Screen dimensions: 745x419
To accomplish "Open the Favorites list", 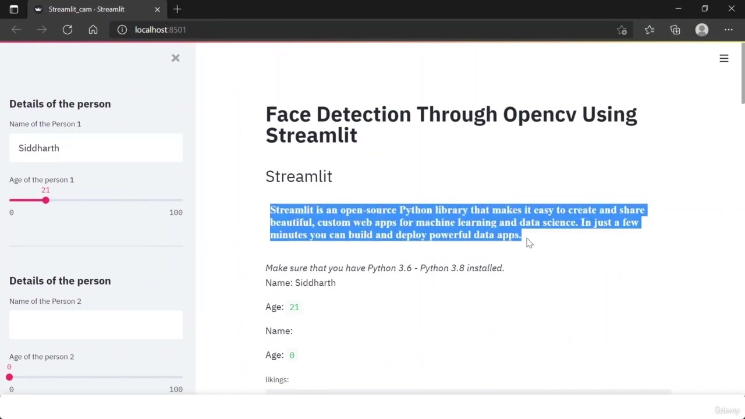I will pos(650,30).
